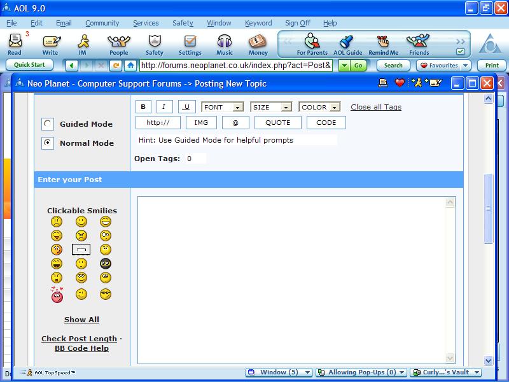Open the For Parents icon
The image size is (509, 382).
312,44
